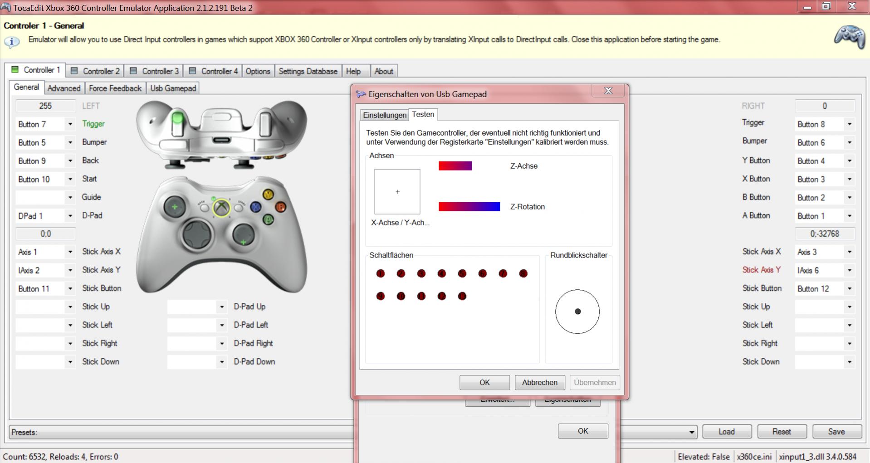Select the Testen tab in the dialog
Viewport: 870px width, 463px height.
pyautogui.click(x=423, y=114)
